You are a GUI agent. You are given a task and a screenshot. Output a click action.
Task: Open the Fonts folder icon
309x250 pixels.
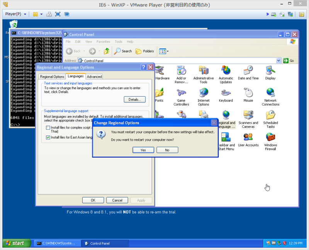[x=159, y=95]
